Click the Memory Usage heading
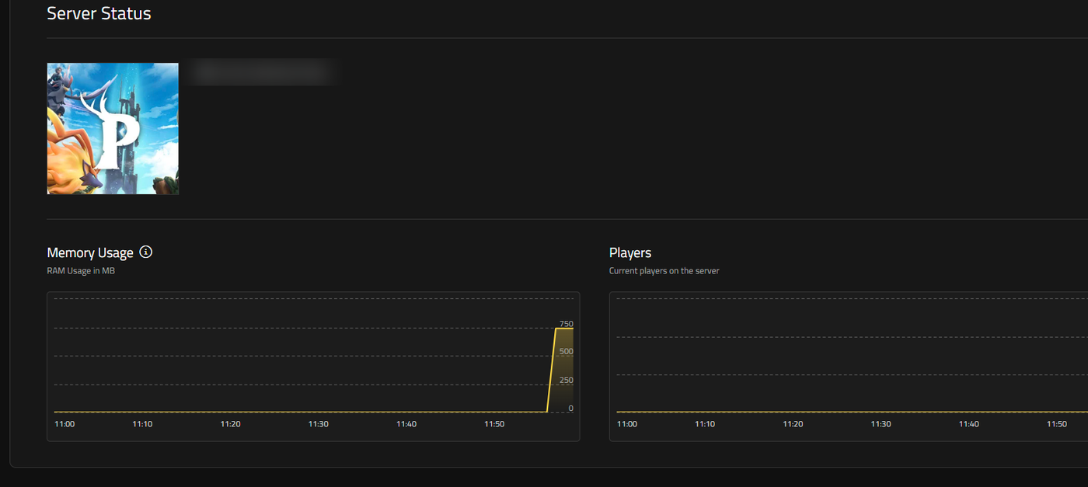The height and width of the screenshot is (487, 1088). click(x=90, y=252)
